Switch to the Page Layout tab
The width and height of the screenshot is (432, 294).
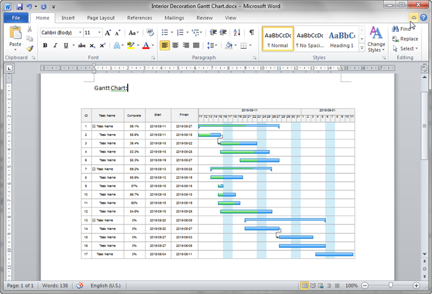101,18
